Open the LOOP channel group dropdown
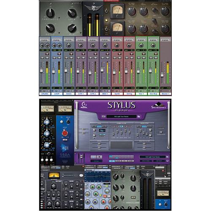 (57, 40)
